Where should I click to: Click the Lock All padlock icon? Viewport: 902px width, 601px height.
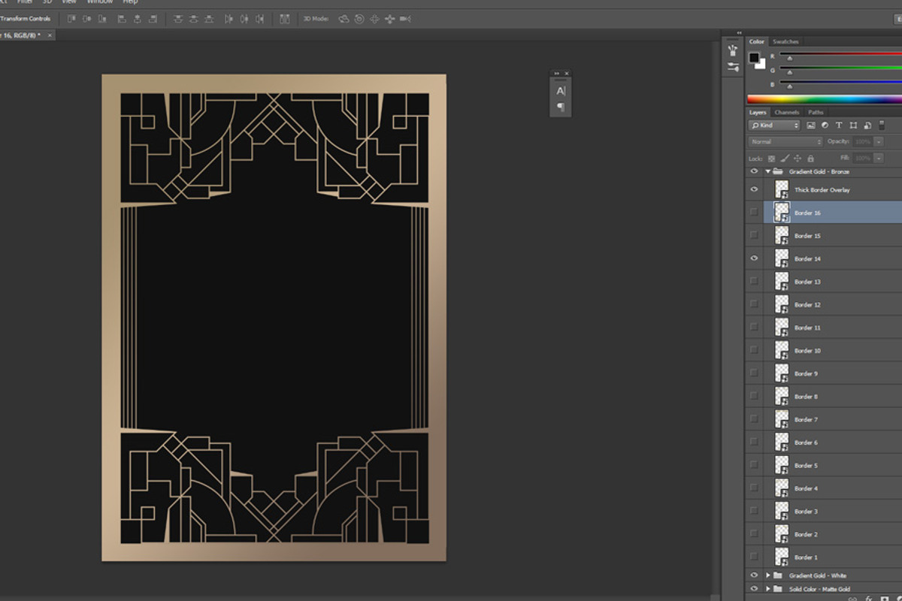(x=810, y=159)
